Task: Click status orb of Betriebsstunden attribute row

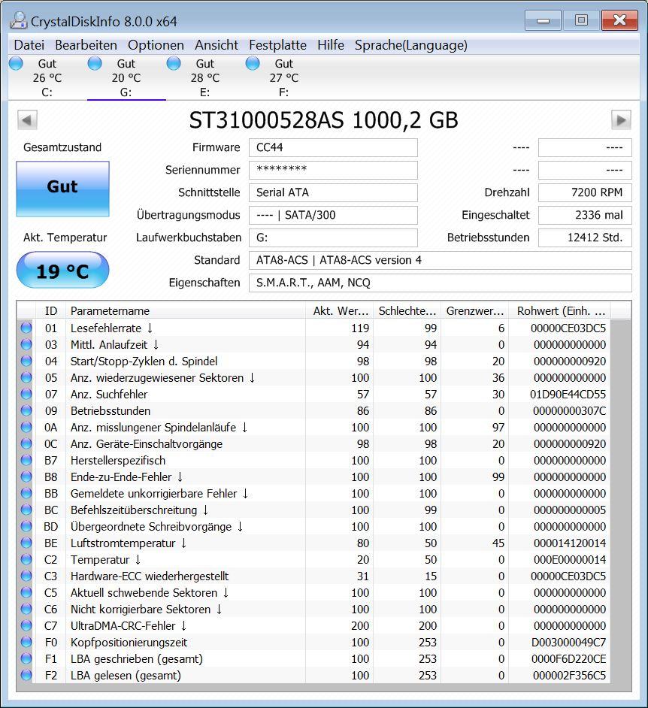Action: coord(26,410)
